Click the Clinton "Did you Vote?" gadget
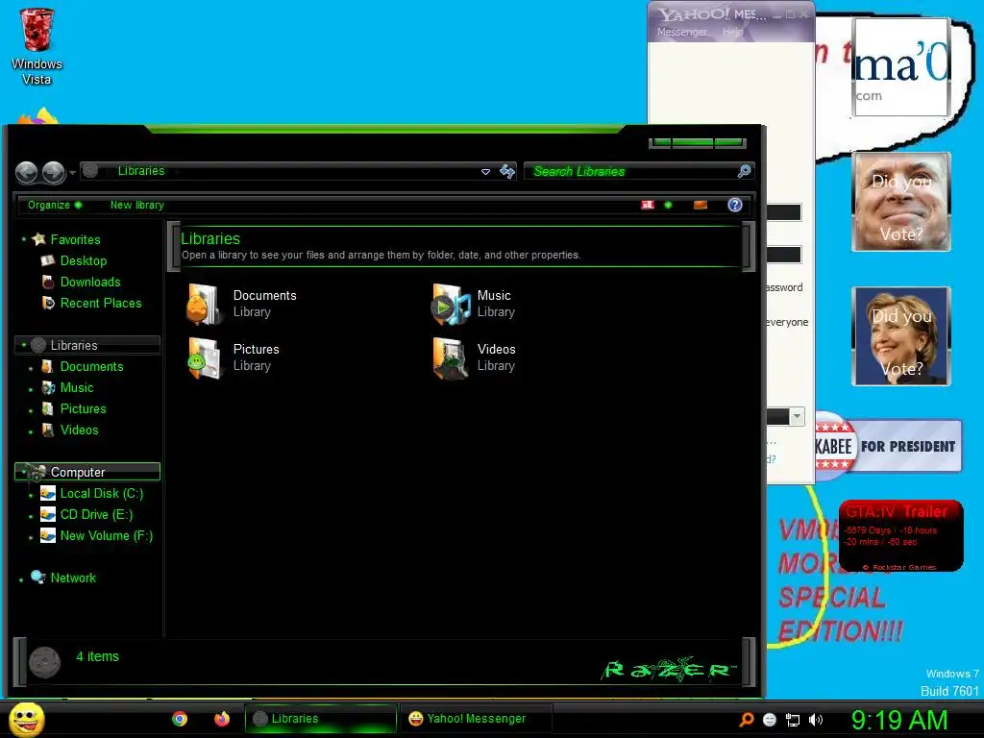This screenshot has height=738, width=984. point(901,335)
